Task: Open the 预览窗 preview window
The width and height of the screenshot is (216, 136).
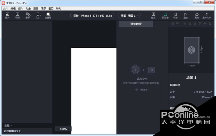Action: (165, 15)
